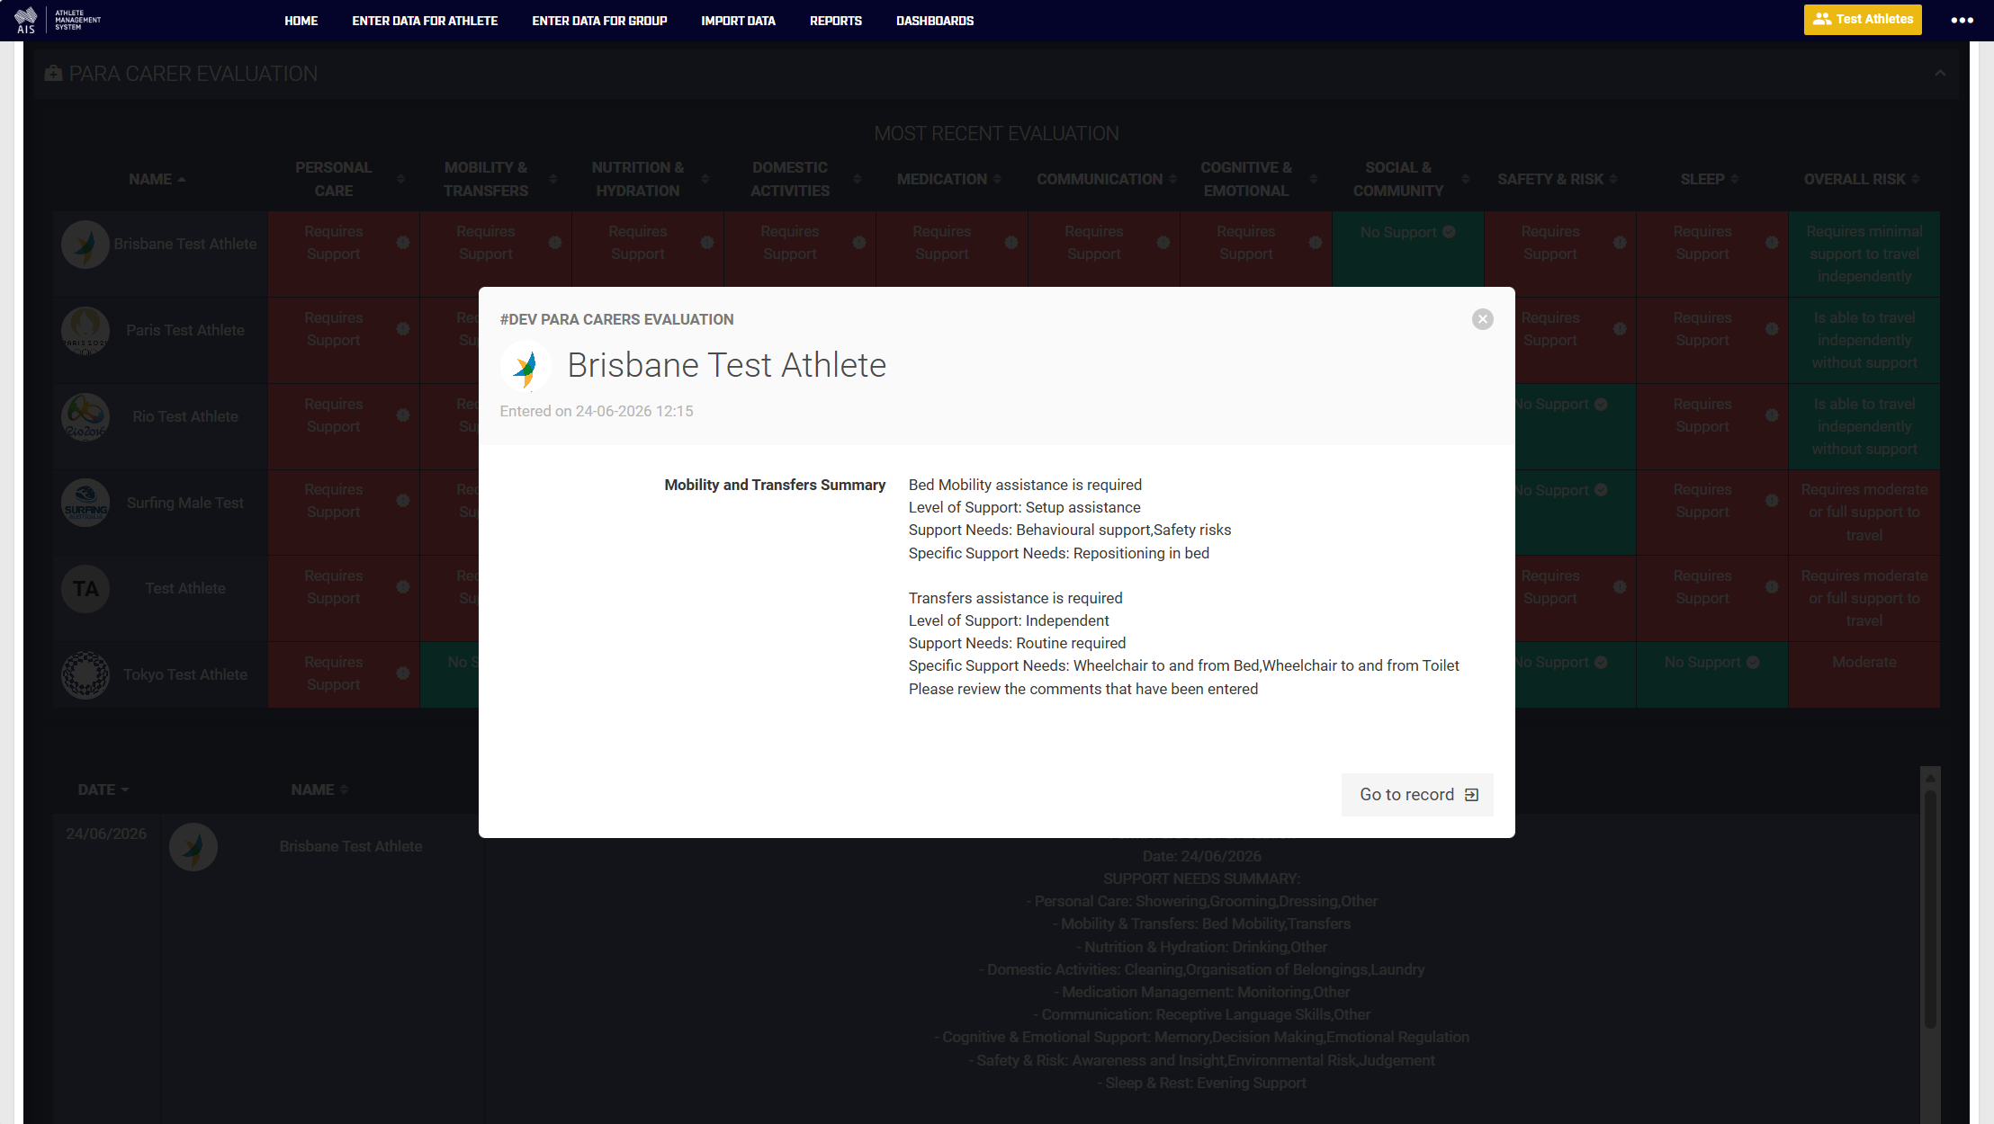Open ENTER DATA FOR ATHLETE menu
This screenshot has width=1994, height=1124.
pyautogui.click(x=425, y=21)
